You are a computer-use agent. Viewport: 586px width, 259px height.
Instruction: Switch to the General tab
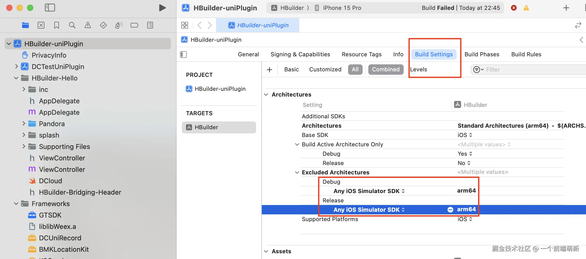(248, 54)
